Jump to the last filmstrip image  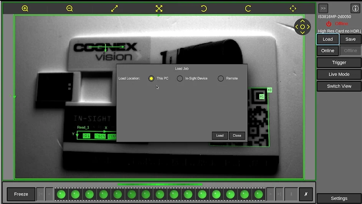pyautogui.click(x=279, y=194)
